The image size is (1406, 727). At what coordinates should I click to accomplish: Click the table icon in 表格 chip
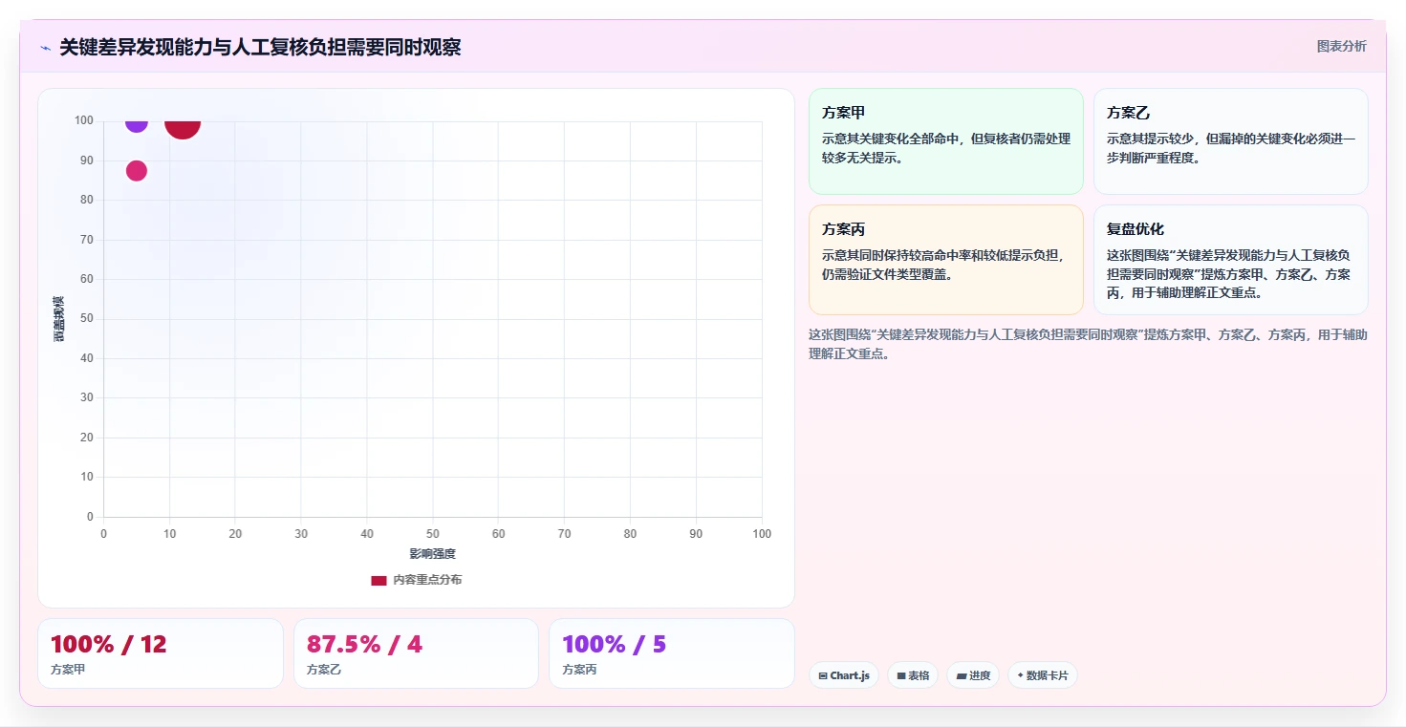pyautogui.click(x=900, y=676)
